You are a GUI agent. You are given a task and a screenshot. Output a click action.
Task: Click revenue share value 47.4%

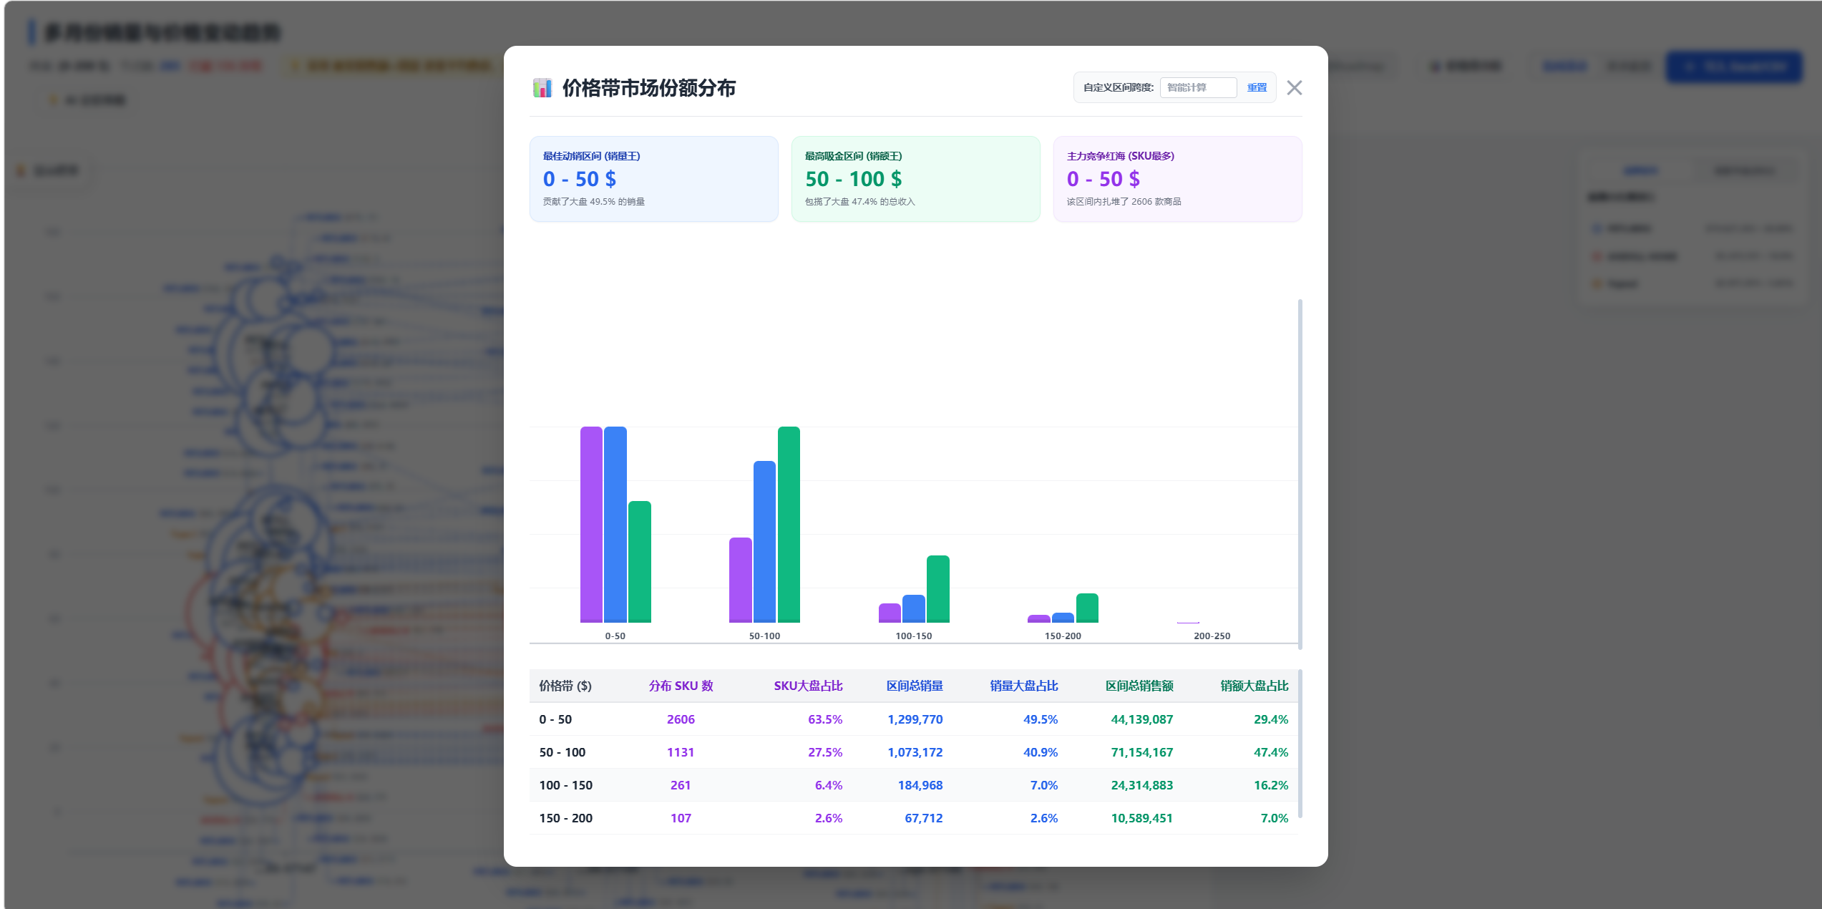coord(1271,752)
